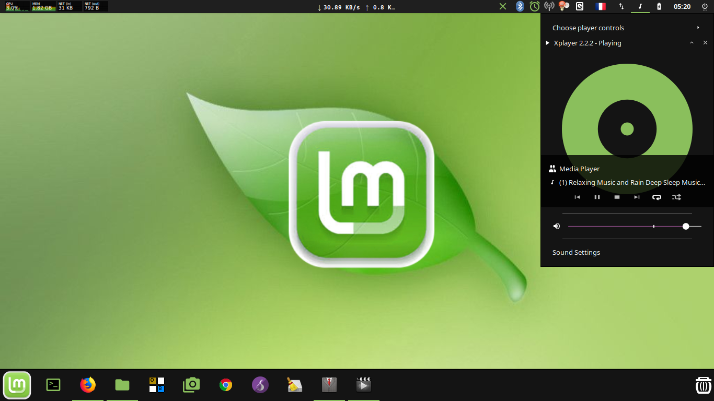The image size is (714, 401).
Task: Click the NET (out) 792 B monitor
Action: coord(96,6)
